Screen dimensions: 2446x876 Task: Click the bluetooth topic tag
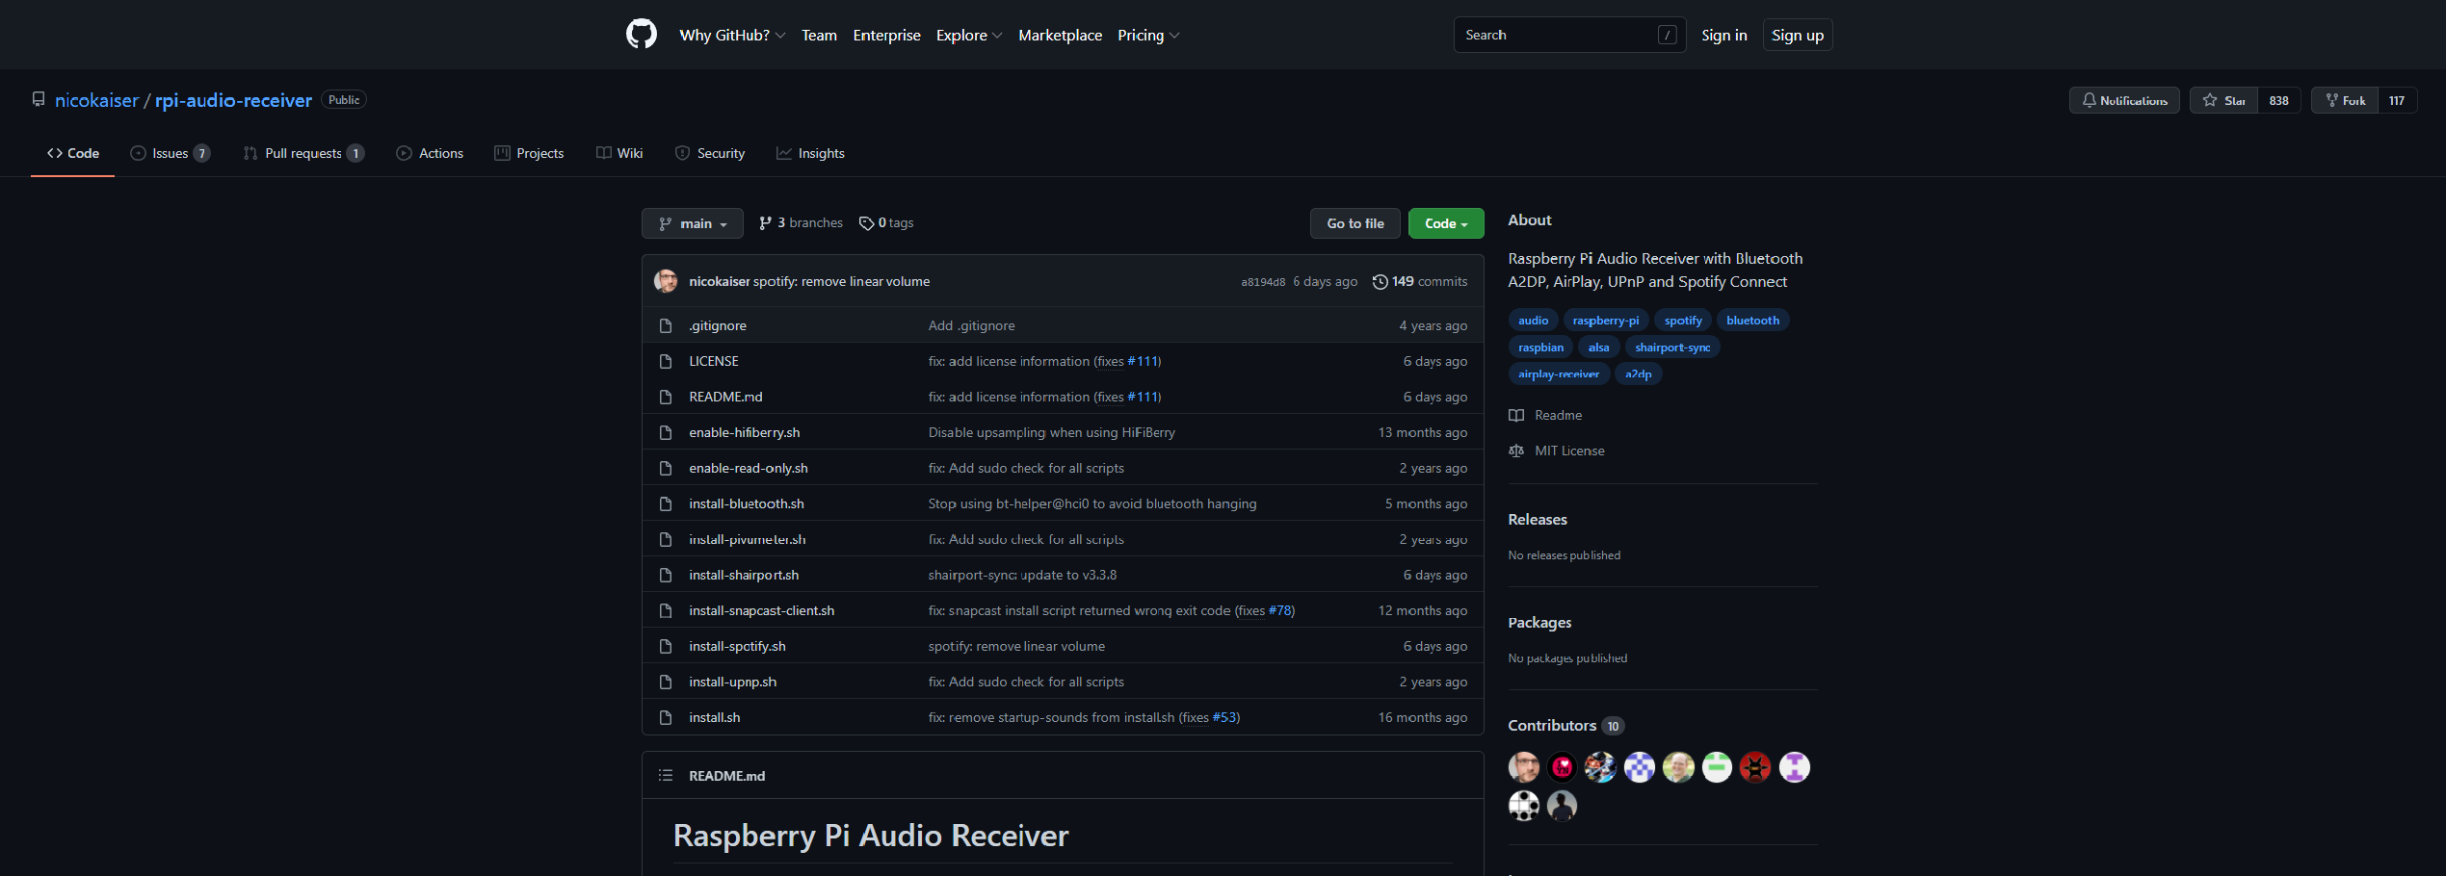point(1752,320)
